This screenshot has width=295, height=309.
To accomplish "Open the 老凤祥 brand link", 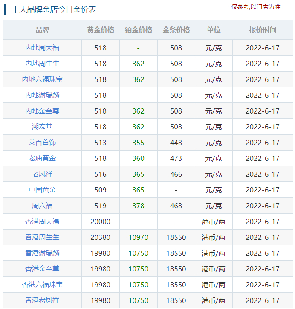I will point(42,174).
